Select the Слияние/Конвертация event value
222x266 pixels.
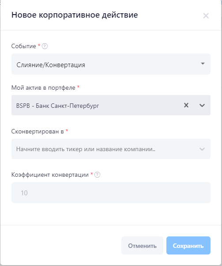point(51,65)
